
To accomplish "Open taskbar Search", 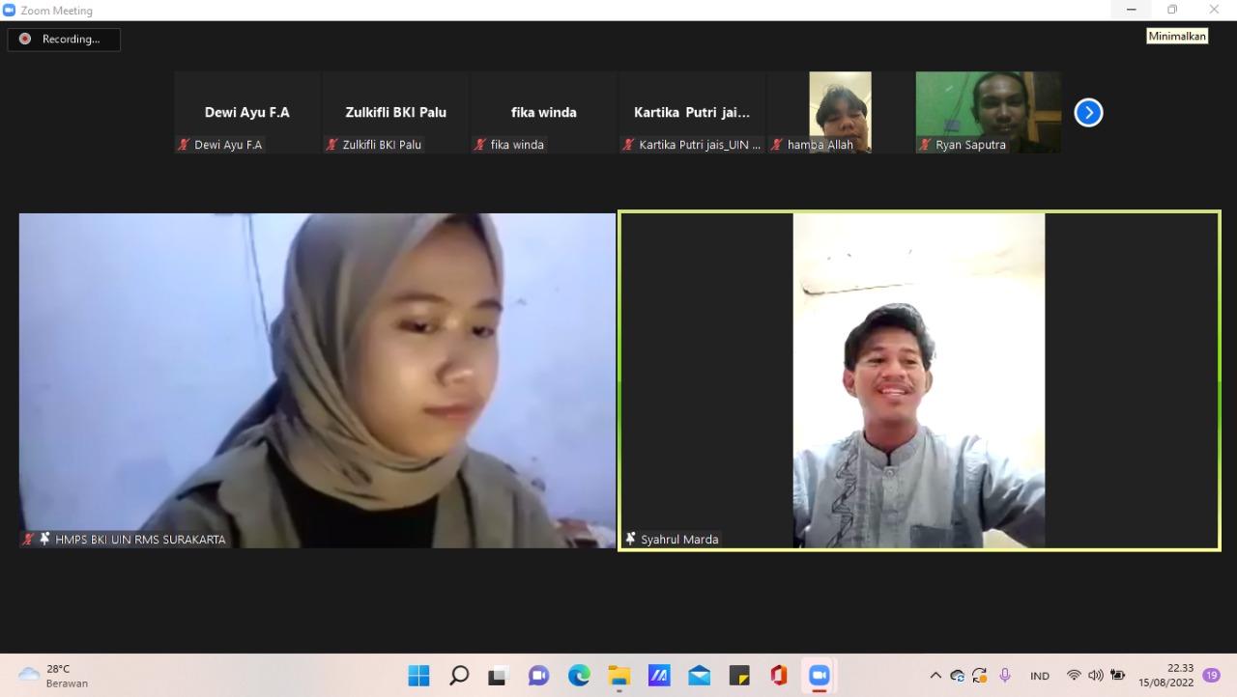I will point(459,676).
